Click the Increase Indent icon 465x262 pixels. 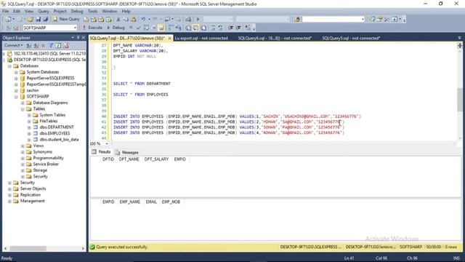[x=238, y=28]
